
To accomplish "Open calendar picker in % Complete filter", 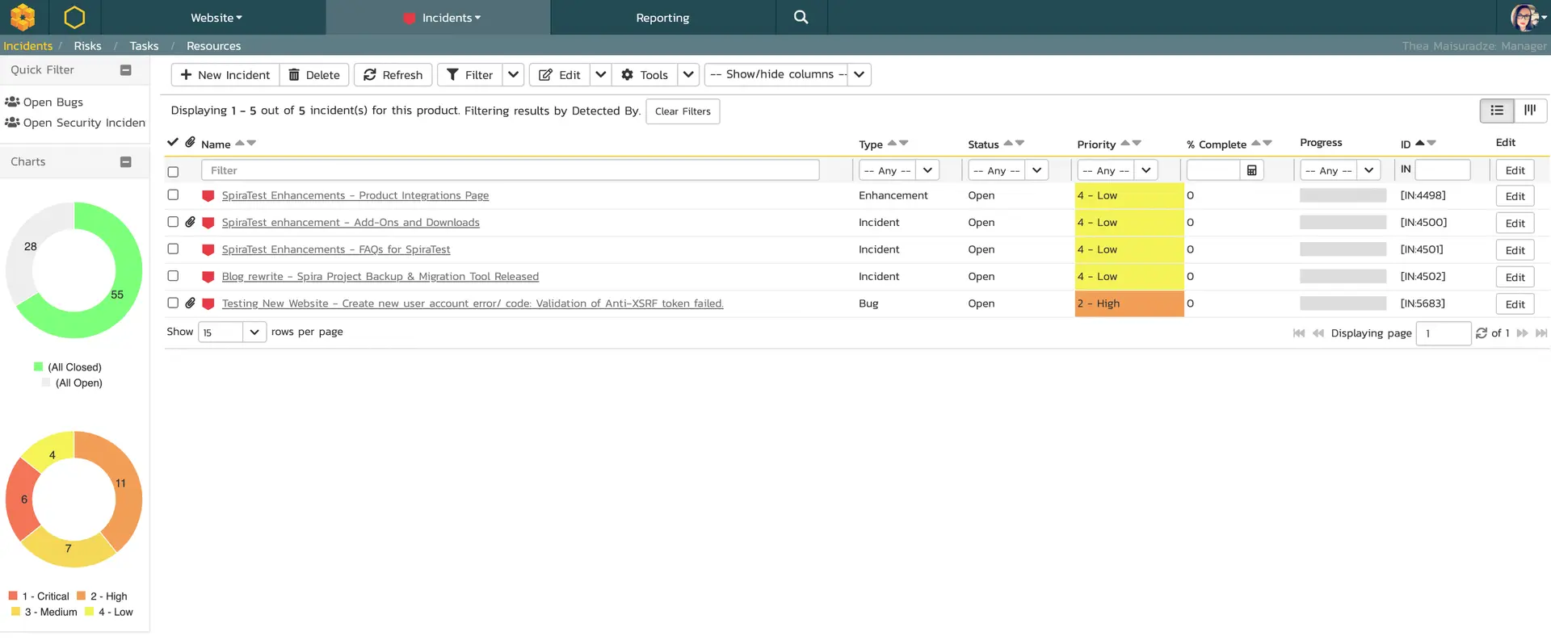I will pyautogui.click(x=1251, y=170).
